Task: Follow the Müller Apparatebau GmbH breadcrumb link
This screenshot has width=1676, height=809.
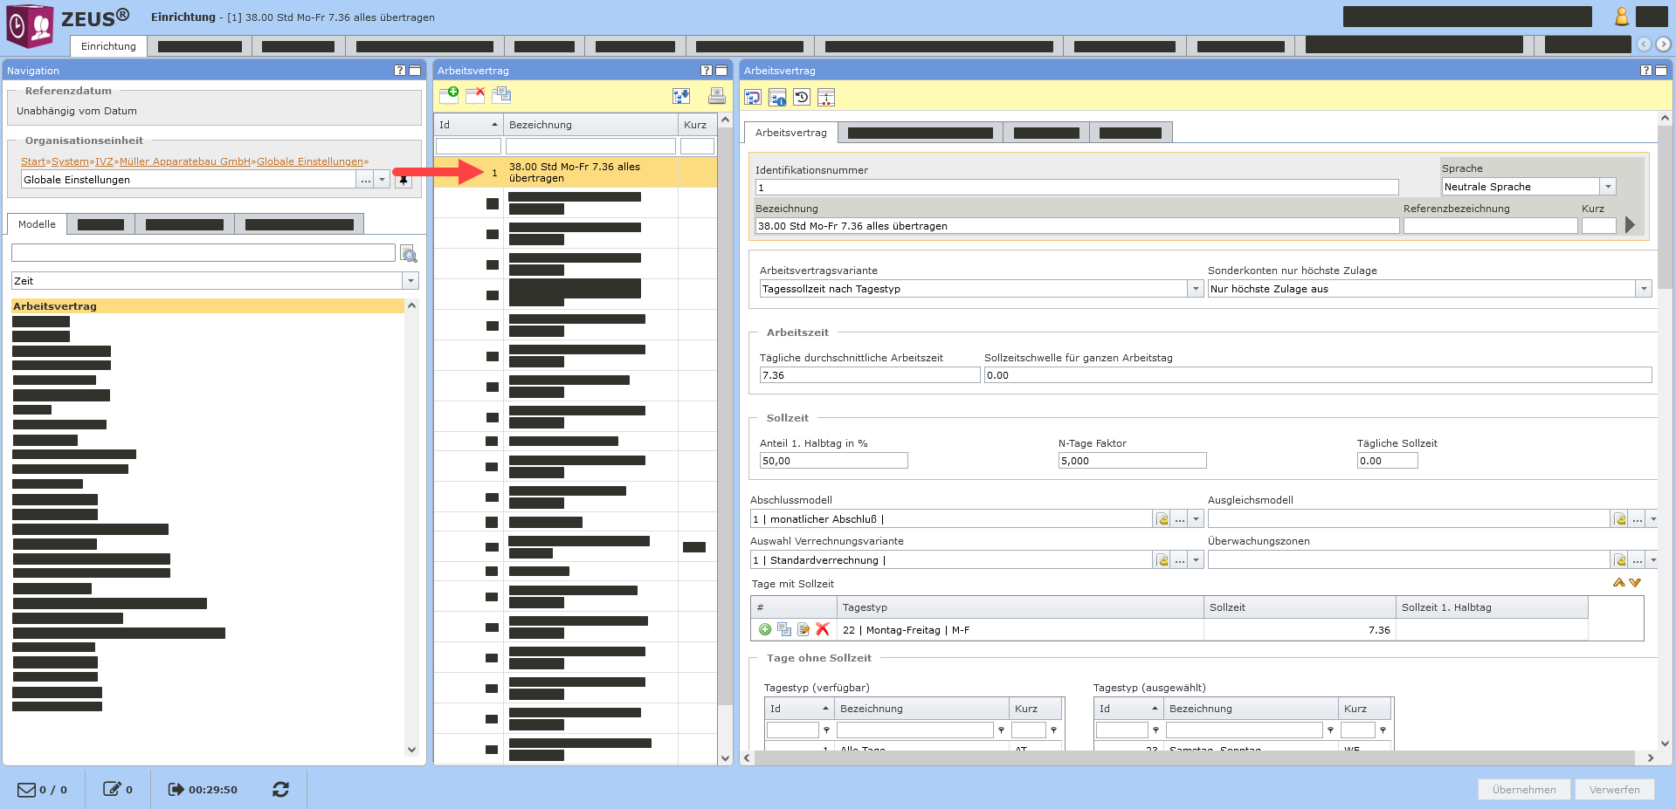Action: (x=185, y=161)
